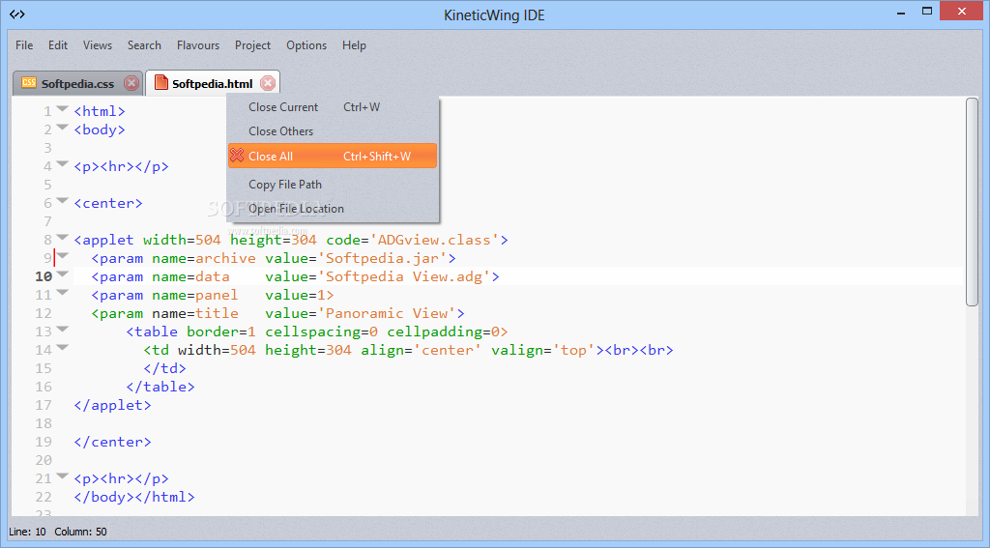Open the File menu
The width and height of the screenshot is (990, 548).
pyautogui.click(x=24, y=45)
